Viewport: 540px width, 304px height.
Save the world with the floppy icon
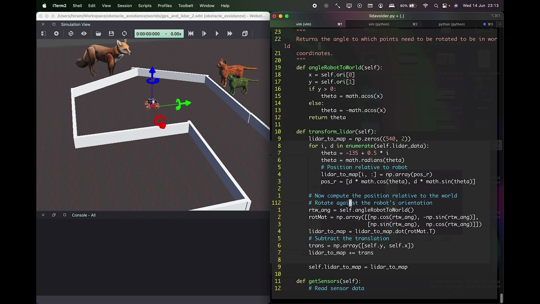(111, 33)
